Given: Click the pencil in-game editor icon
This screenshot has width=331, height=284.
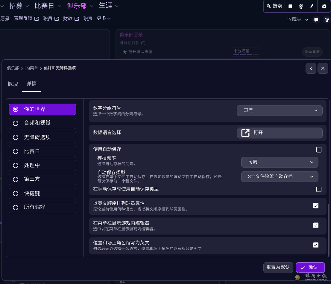Looking at the screenshot, I should (312, 6).
